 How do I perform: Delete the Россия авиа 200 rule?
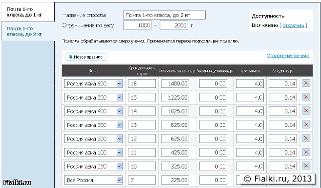(306, 138)
